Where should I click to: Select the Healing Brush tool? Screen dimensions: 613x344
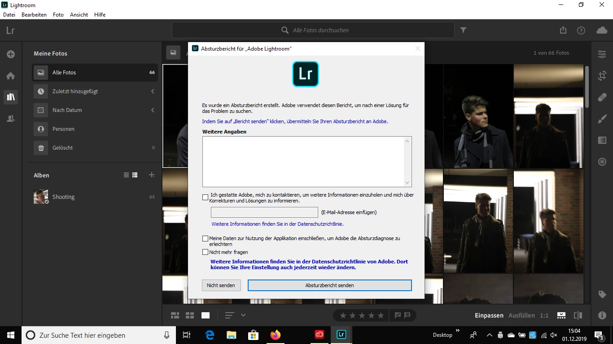(602, 97)
